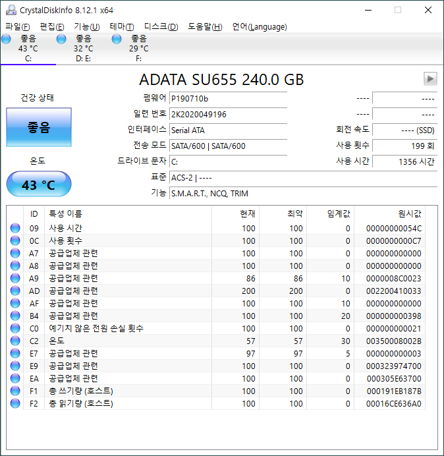The height and width of the screenshot is (456, 444).
Task: Click the 임계값 column header
Action: [x=330, y=214]
